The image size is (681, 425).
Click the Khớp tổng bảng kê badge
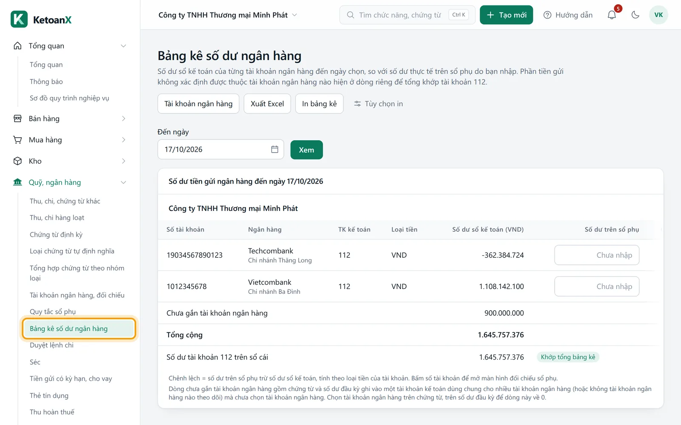(568, 357)
